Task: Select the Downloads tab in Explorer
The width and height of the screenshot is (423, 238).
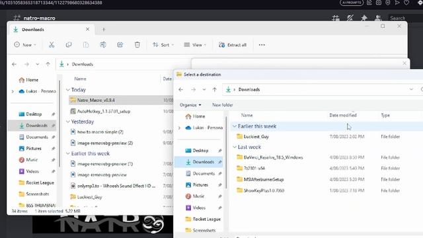Action: 52,29
